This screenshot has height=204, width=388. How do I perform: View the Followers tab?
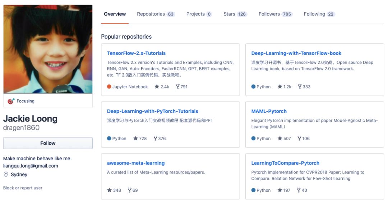pos(275,14)
